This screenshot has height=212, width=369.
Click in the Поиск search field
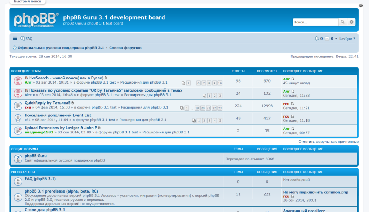tap(315, 22)
